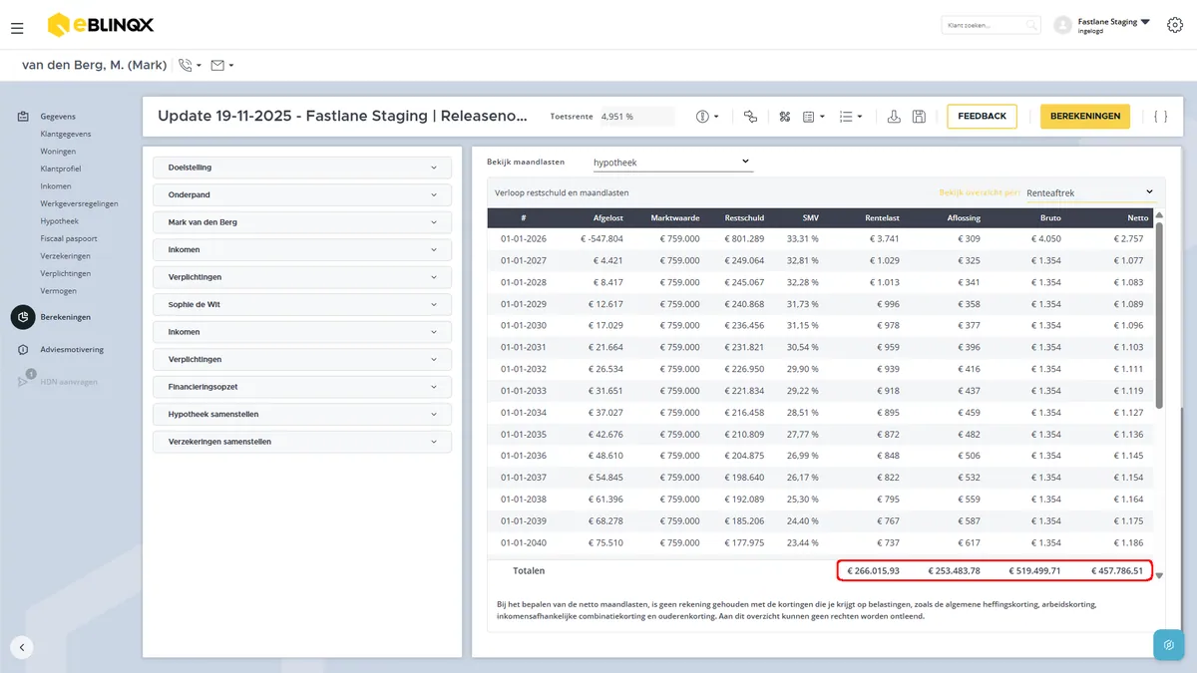Open the document form icon menu
The height and width of the screenshot is (673, 1197).
(x=814, y=117)
